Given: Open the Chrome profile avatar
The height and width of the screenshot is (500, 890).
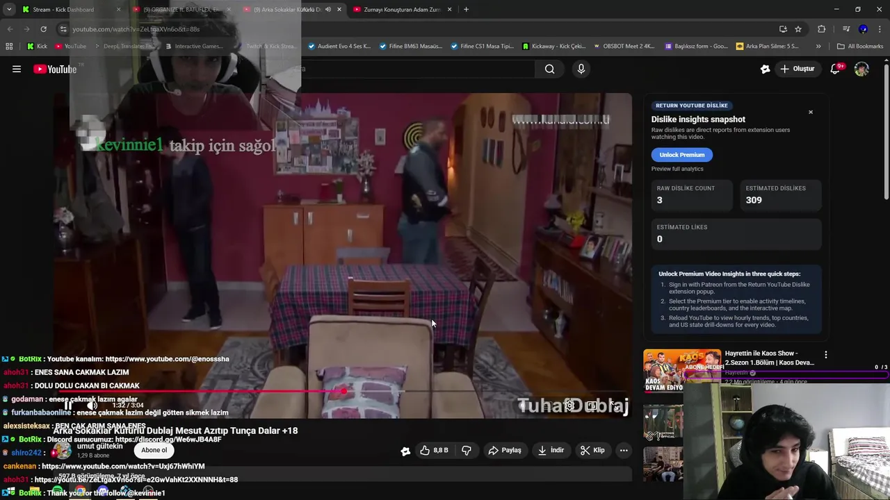Looking at the screenshot, I should click(863, 29).
